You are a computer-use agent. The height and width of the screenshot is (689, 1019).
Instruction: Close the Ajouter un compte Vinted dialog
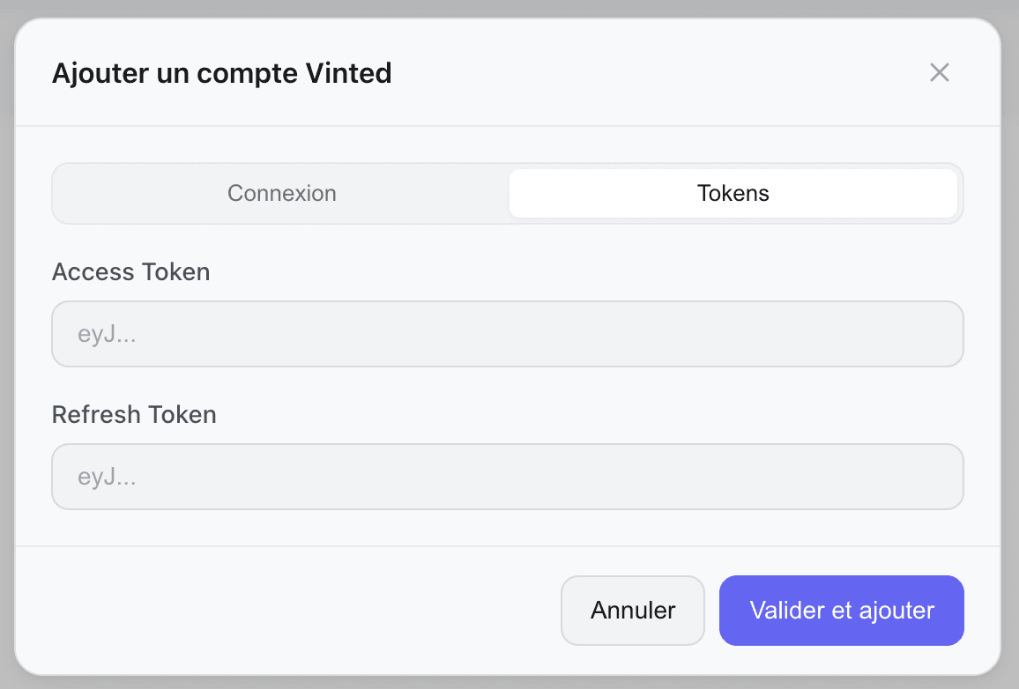(939, 73)
